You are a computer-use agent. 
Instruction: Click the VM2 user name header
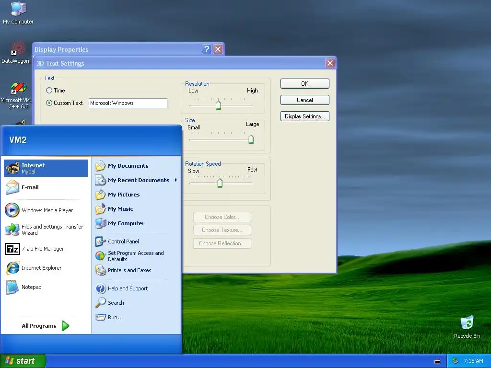coord(18,140)
